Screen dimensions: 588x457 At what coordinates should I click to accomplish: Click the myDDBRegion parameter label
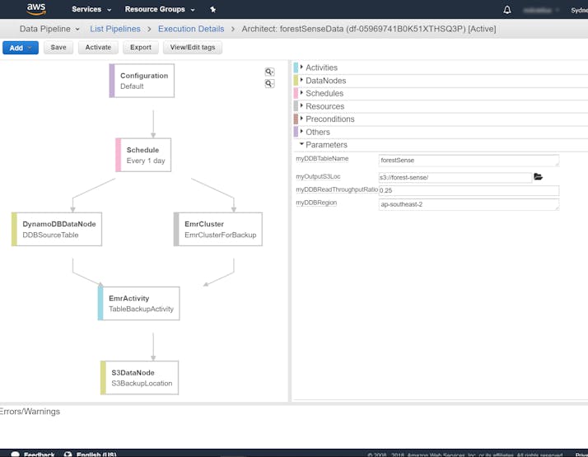[x=316, y=203]
